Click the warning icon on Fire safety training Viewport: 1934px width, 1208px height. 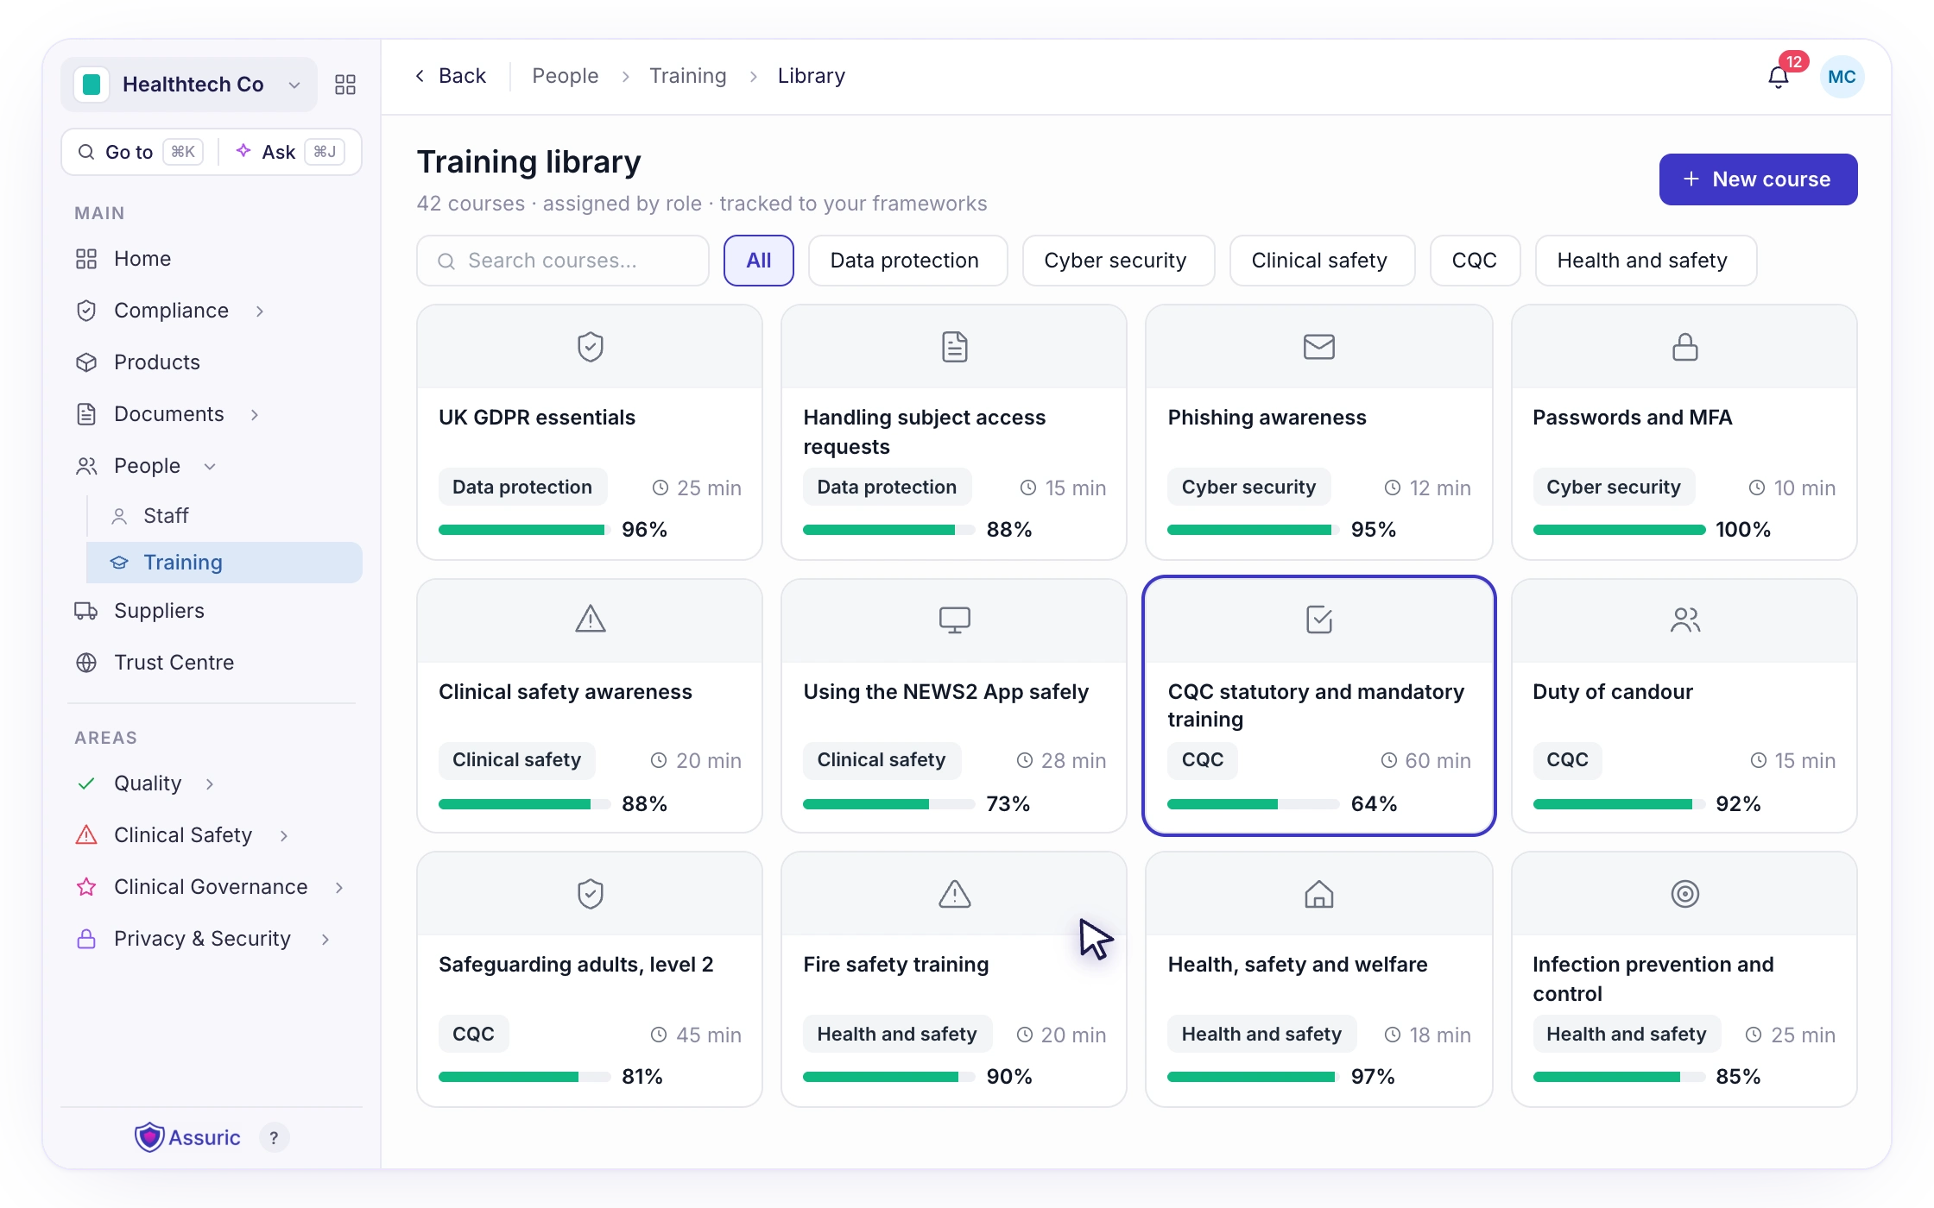point(954,894)
